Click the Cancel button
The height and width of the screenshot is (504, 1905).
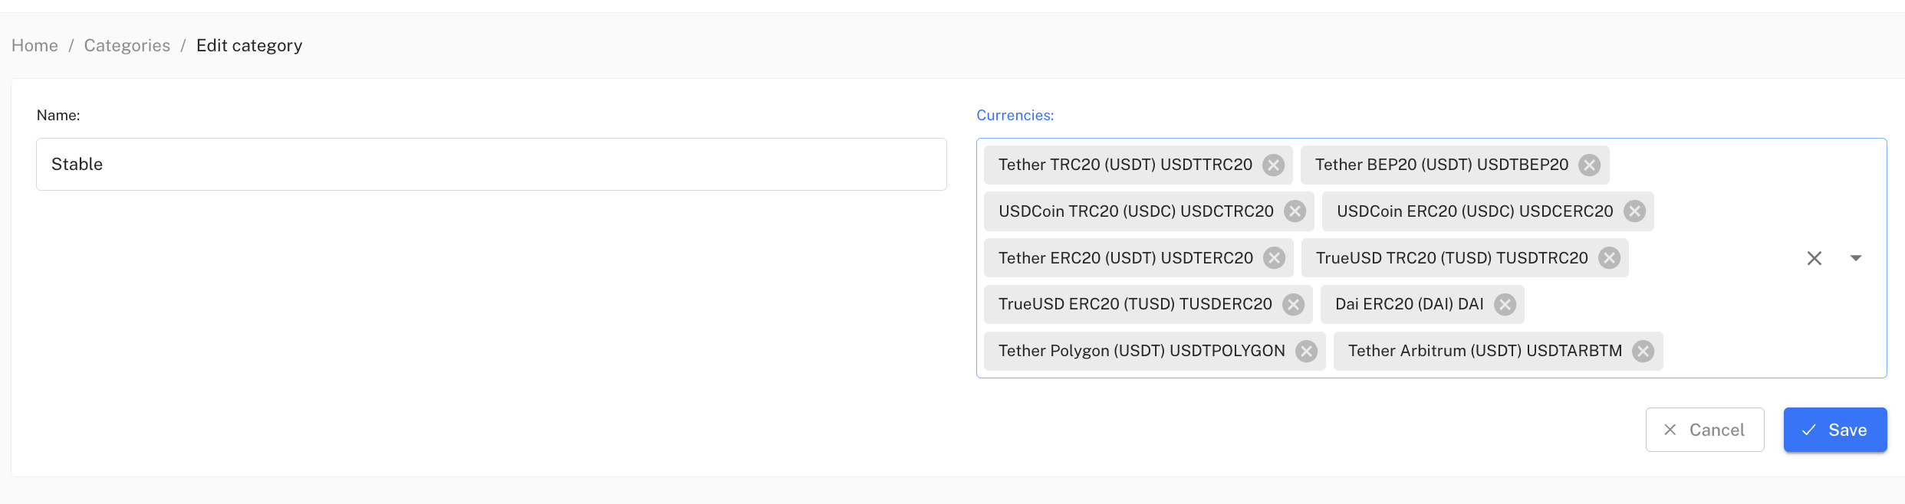click(x=1705, y=430)
